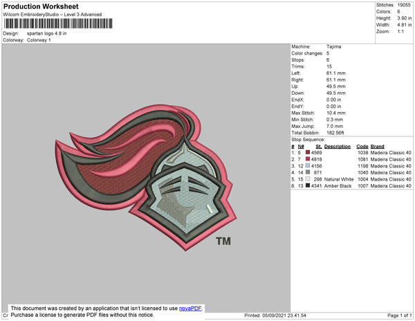Image resolution: width=415 pixels, height=321 pixels.
Task: Click the 'Wilcom EmbroideryStudio – Level 3 Advanced' text
Action: [x=53, y=15]
